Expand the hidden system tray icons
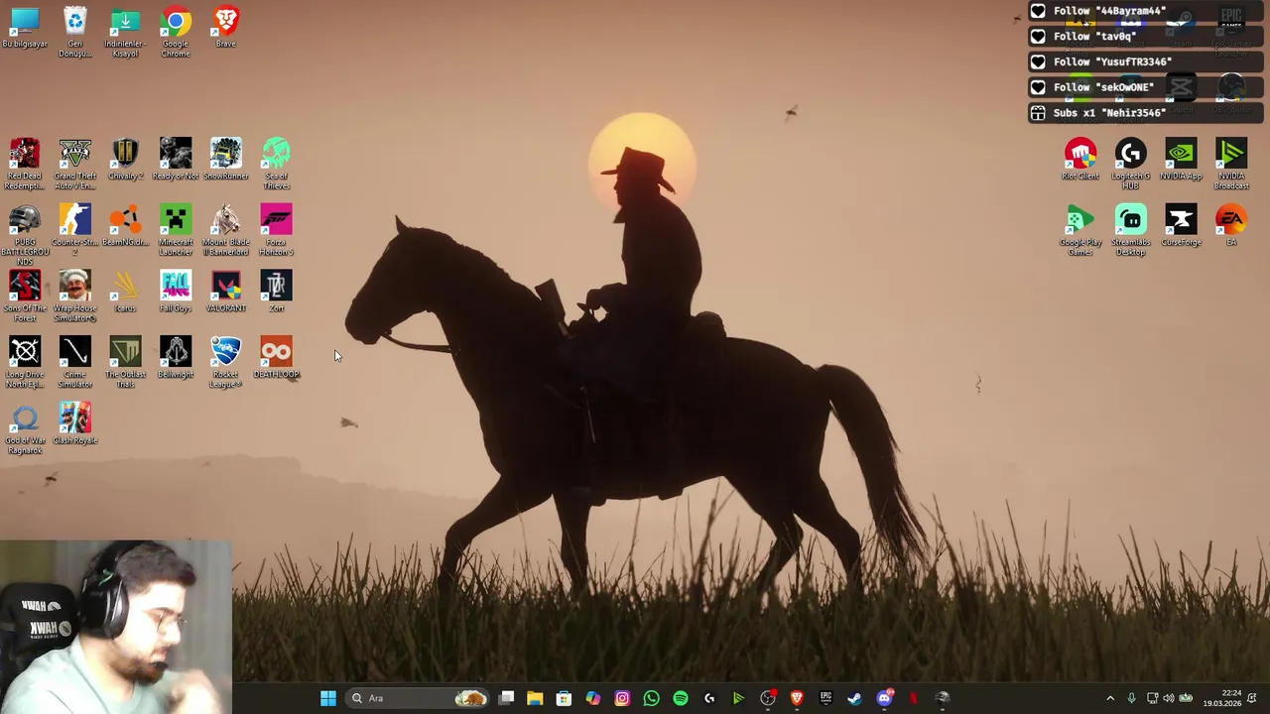Image resolution: width=1270 pixels, height=714 pixels. 1110,698
